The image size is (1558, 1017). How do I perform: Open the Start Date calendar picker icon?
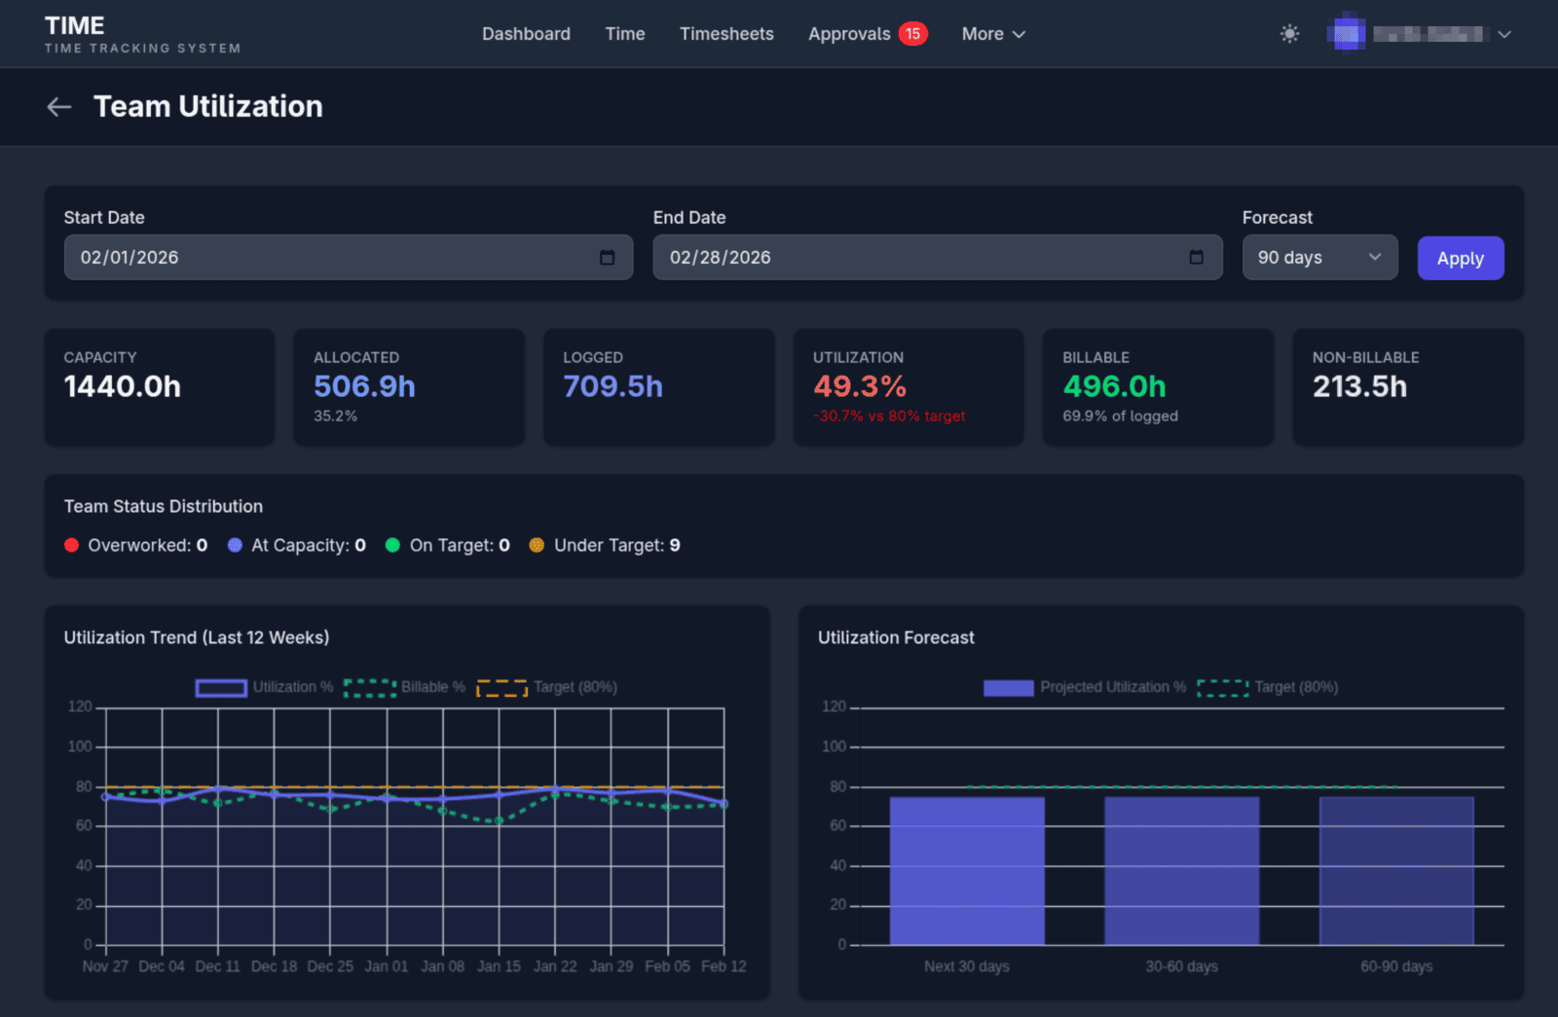(607, 258)
